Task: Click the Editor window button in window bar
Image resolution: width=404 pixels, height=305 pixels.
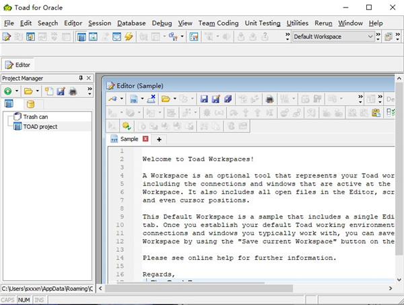Action: point(18,64)
